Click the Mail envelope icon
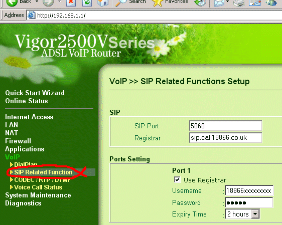The width and height of the screenshot is (282, 225). (x=219, y=3)
